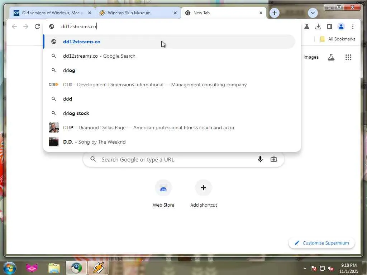Select the New Tab tab
Viewport: 367px width, 275px height.
pos(224,13)
